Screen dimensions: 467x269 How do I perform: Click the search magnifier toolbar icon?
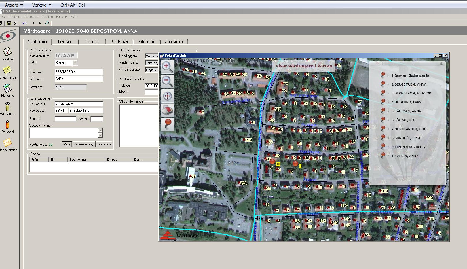[46, 23]
